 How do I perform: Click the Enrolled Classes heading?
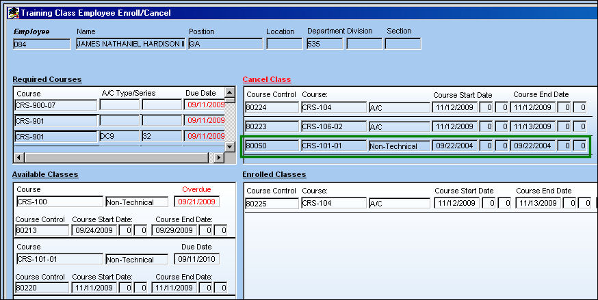pos(274,174)
